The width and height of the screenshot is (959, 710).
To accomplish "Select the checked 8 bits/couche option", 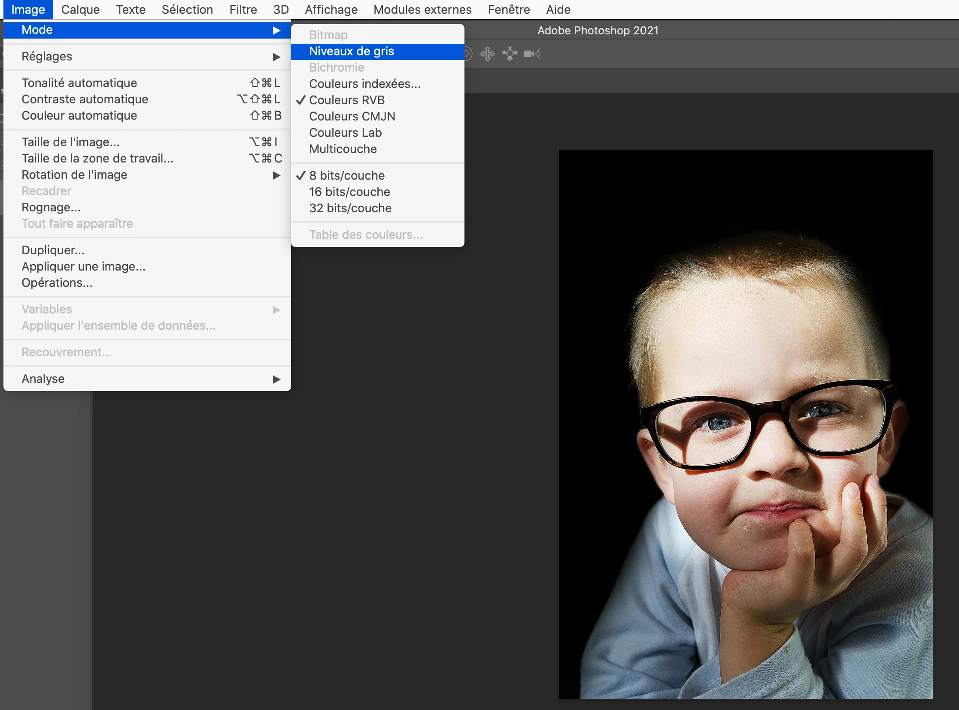I will [x=347, y=175].
